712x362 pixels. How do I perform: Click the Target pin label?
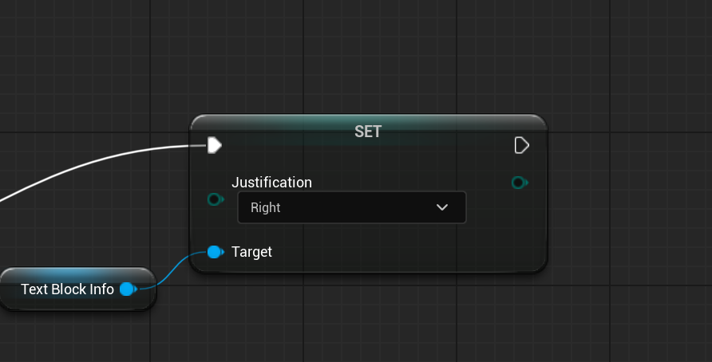[x=251, y=252]
